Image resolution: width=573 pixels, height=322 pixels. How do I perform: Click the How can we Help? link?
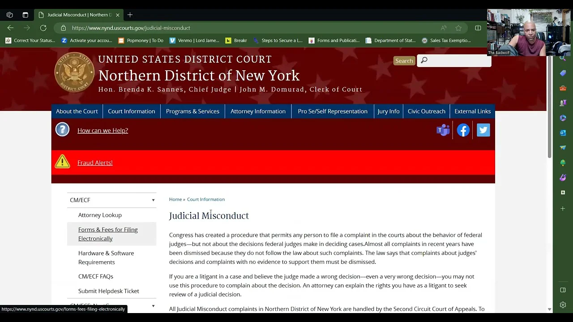click(103, 131)
